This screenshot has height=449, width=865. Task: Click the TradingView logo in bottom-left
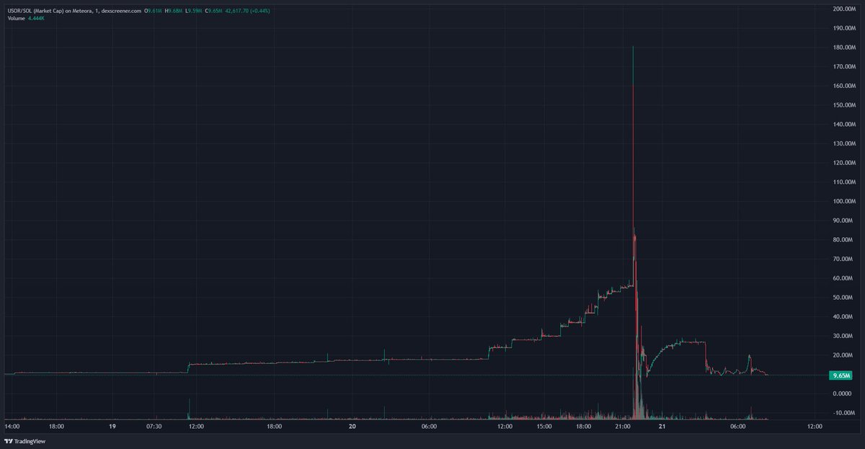(24, 441)
